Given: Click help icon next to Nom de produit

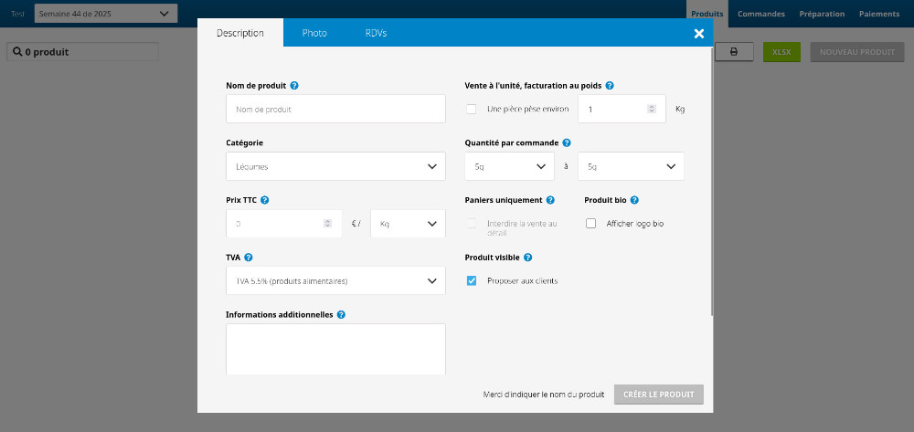Looking at the screenshot, I should coord(294,86).
